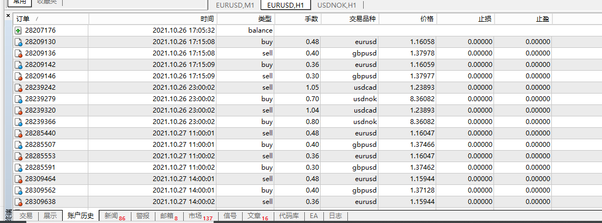Screen dimensions: 602x223
Task: Click the buy order icon for 28209130
Action: 19,42
